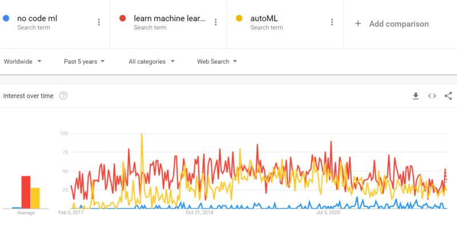The width and height of the screenshot is (457, 231).
Task: Open the Past 5 years time range dropdown
Action: 84,61
